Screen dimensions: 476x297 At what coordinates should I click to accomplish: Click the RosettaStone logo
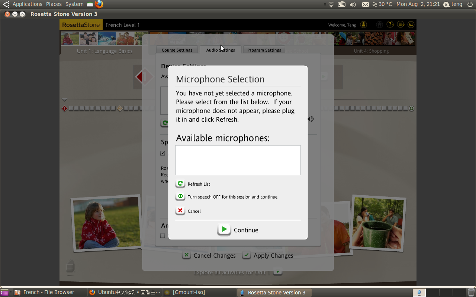point(81,25)
